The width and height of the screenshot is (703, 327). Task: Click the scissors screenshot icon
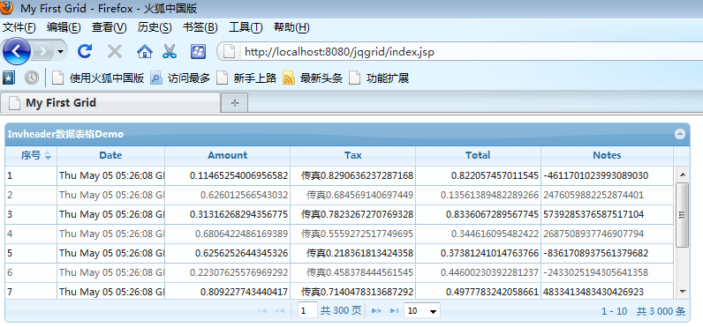pos(169,51)
